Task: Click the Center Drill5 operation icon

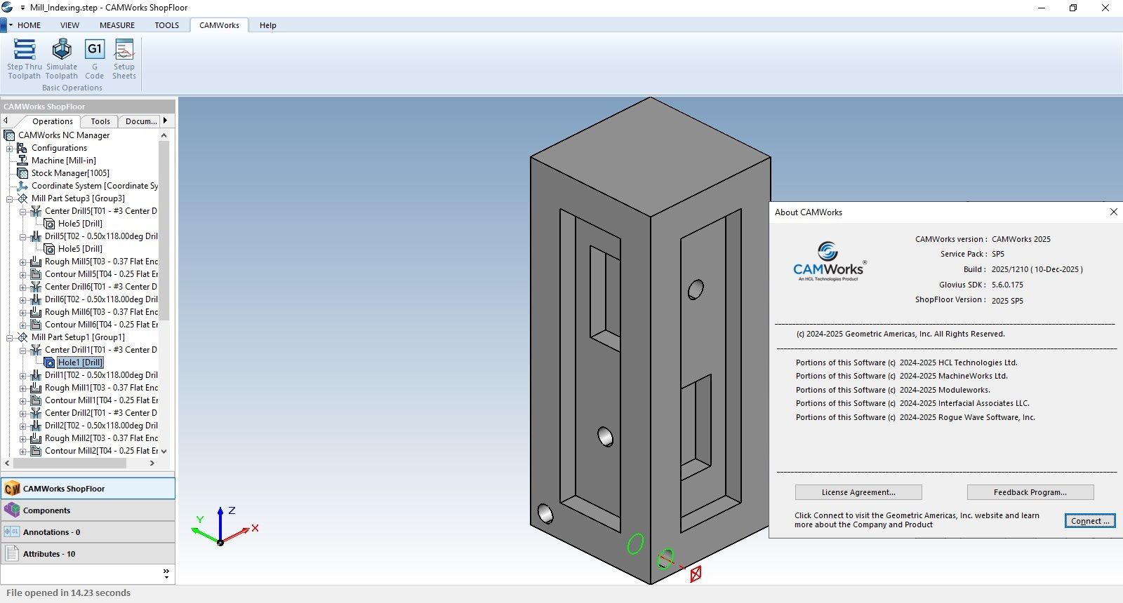Action: (x=36, y=211)
